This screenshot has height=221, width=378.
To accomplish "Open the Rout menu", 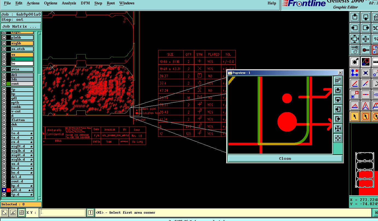I will [111, 3].
